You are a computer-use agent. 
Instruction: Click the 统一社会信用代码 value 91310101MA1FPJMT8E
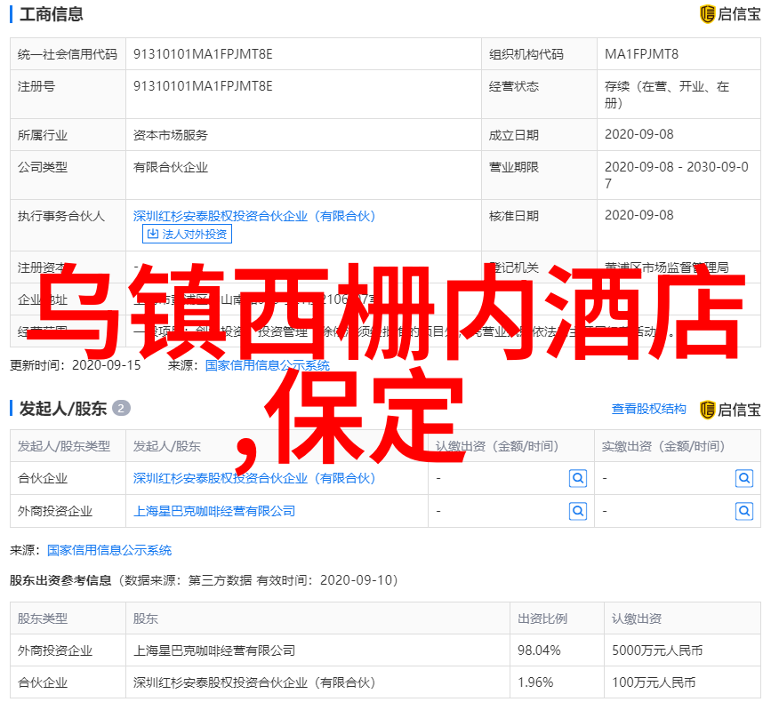coord(203,54)
